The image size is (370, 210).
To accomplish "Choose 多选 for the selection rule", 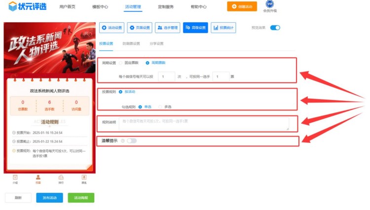I will (160, 106).
